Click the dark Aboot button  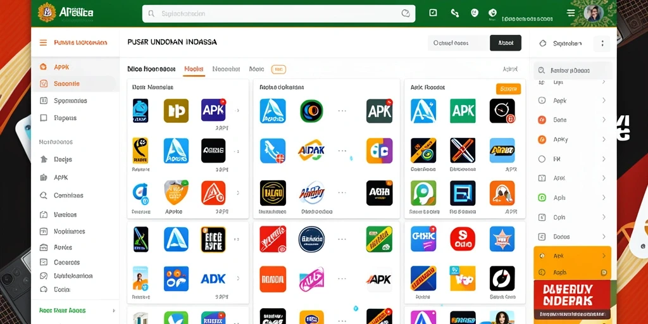[x=506, y=43]
